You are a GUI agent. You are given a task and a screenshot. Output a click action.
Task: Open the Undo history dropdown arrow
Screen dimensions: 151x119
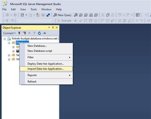pos(124,15)
